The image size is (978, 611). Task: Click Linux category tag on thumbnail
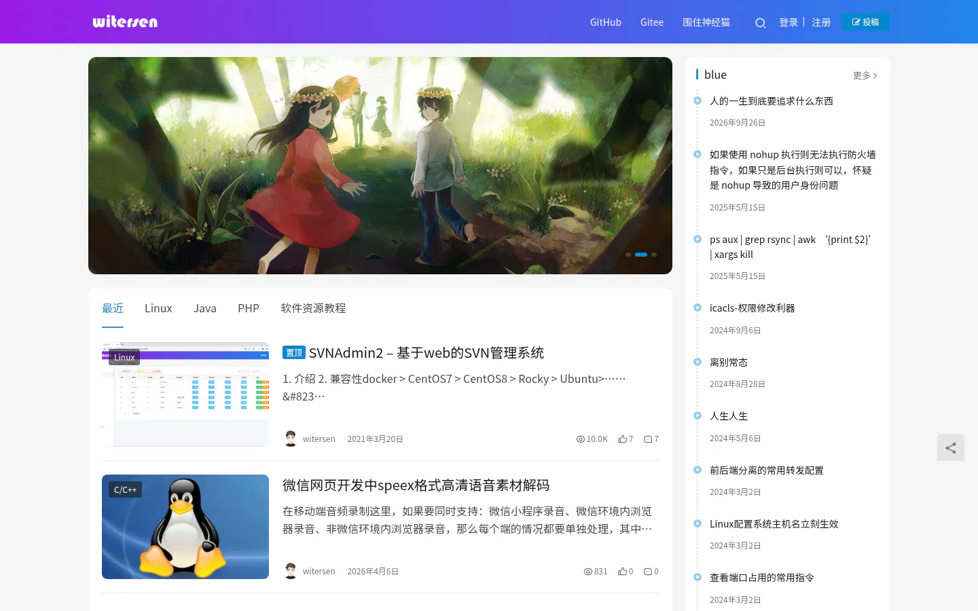click(x=124, y=357)
